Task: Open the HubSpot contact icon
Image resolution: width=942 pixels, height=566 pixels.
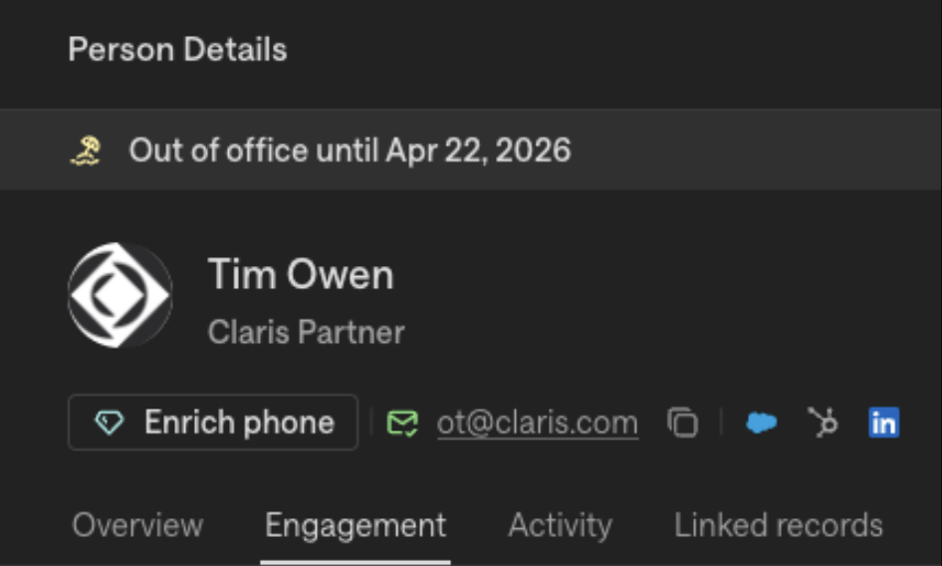Action: click(x=823, y=423)
